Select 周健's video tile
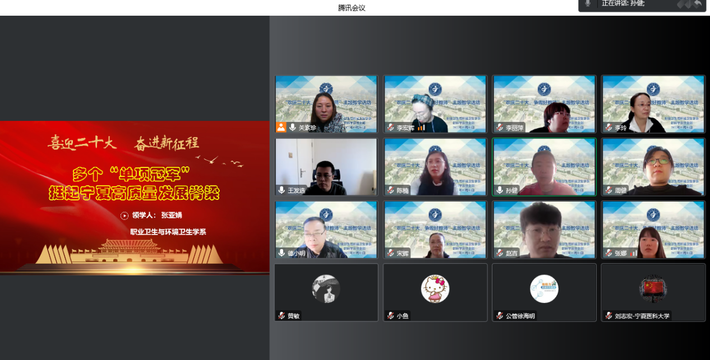 (x=653, y=166)
